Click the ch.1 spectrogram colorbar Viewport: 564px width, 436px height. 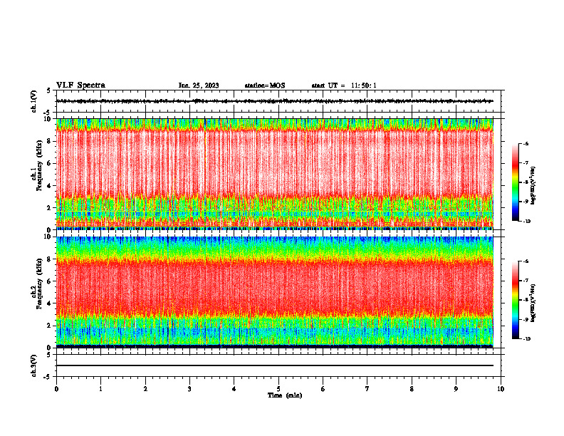point(515,182)
